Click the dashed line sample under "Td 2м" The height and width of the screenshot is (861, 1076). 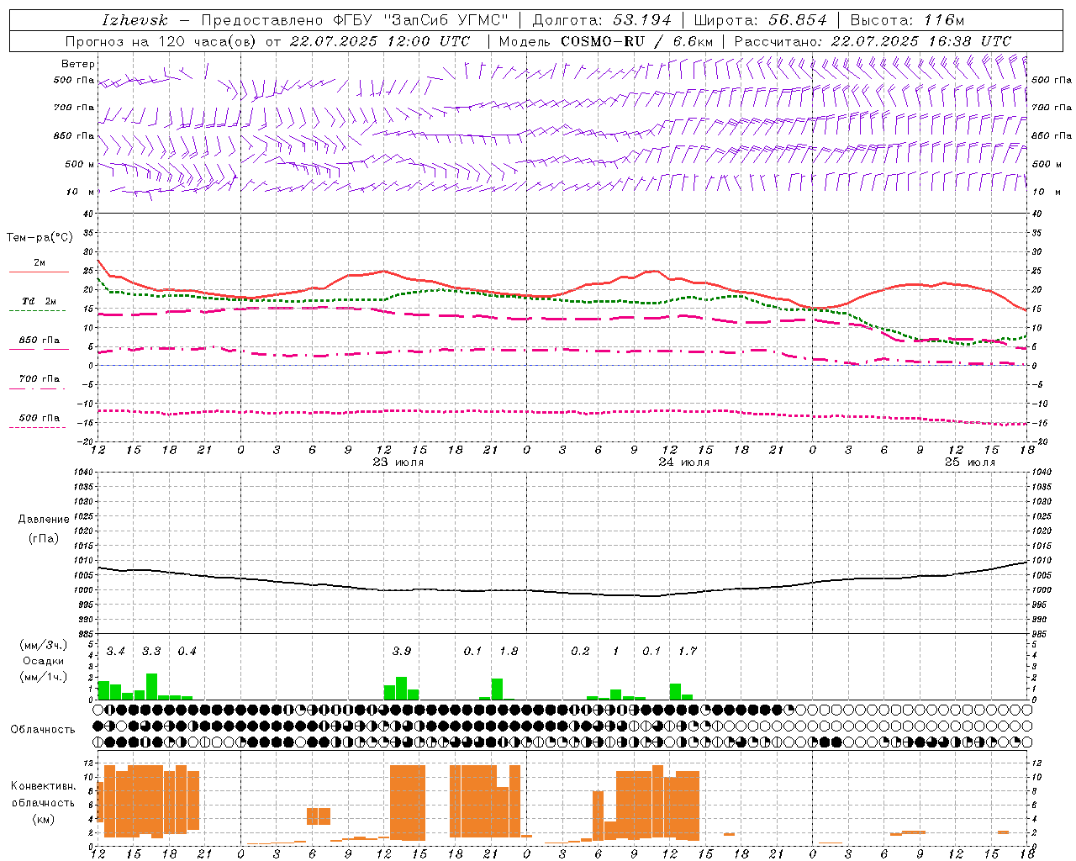(x=39, y=311)
